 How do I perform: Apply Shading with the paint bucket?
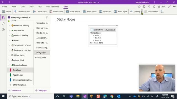(x=131, y=12)
